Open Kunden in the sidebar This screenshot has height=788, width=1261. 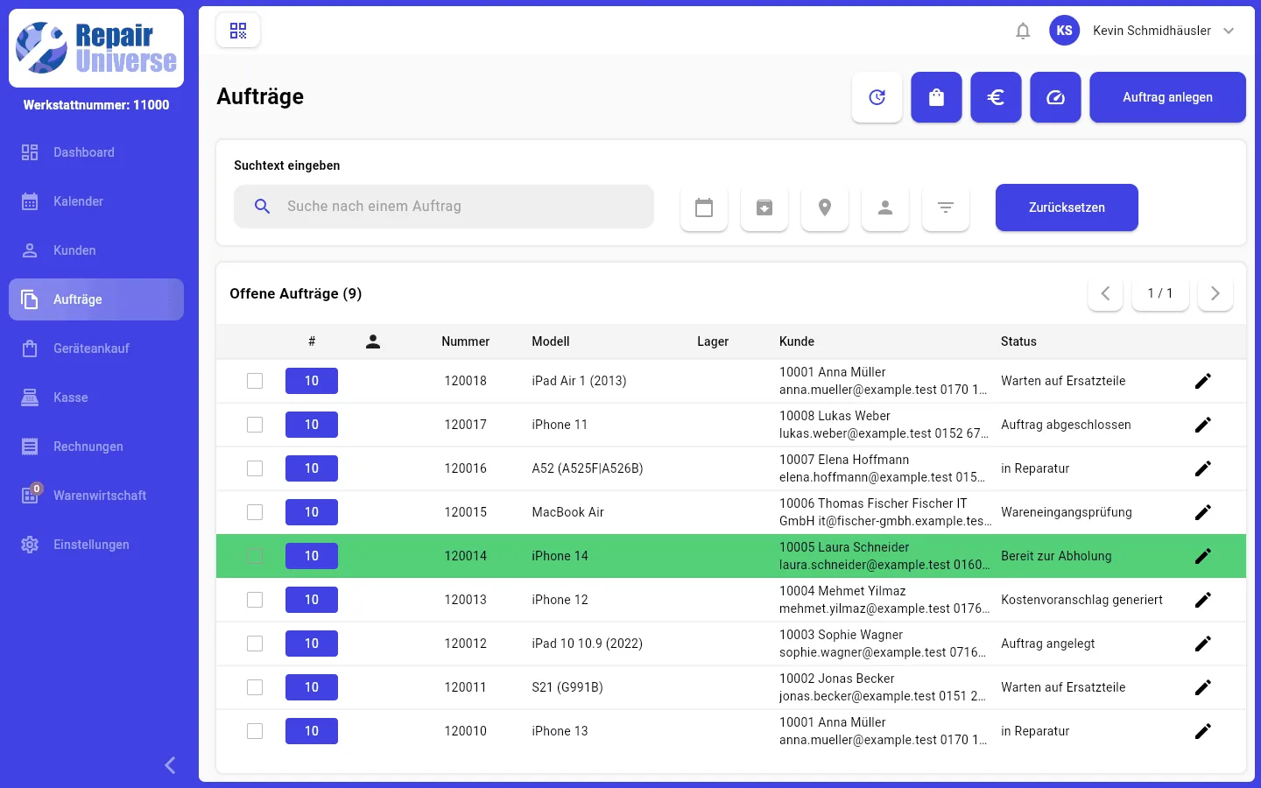coord(96,250)
